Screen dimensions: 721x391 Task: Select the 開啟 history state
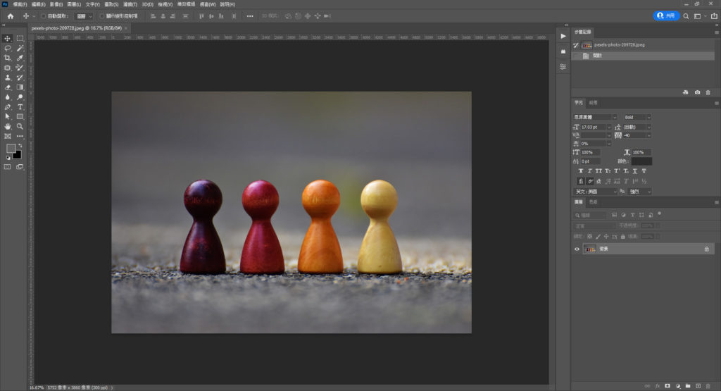pos(597,56)
